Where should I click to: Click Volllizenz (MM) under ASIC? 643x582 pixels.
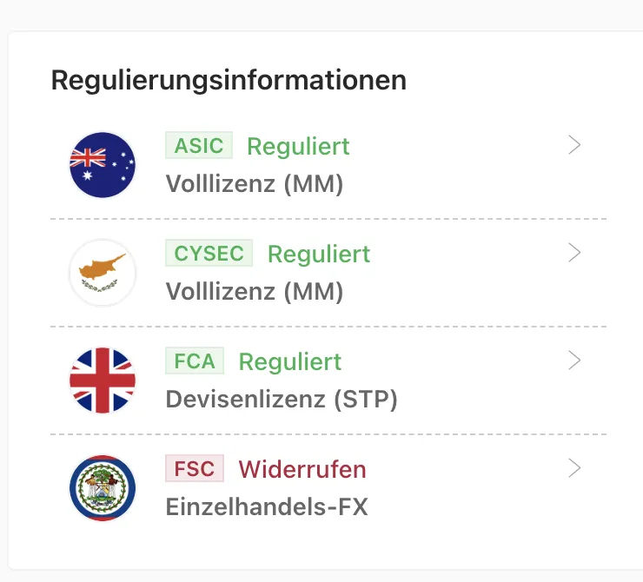(x=255, y=184)
